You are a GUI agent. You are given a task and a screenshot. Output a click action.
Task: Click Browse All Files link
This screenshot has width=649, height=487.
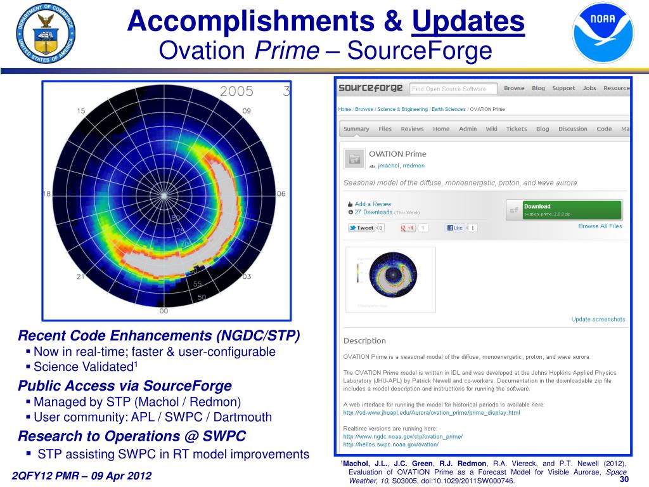(x=600, y=226)
